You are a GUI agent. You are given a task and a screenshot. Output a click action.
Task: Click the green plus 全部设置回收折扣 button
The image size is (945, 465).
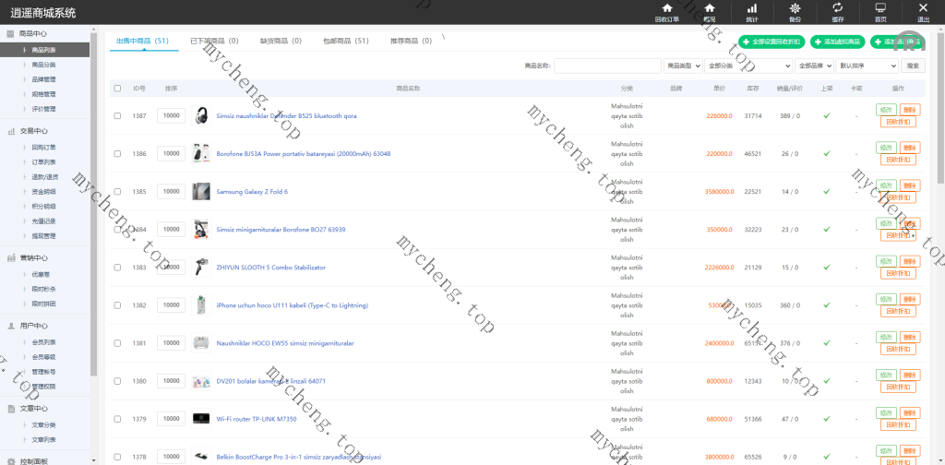point(771,42)
